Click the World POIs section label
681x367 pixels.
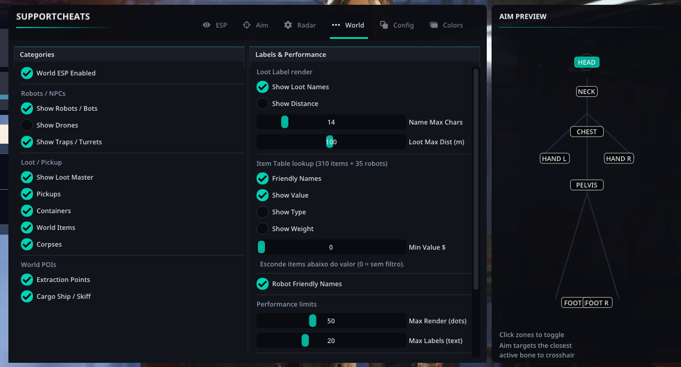click(38, 265)
